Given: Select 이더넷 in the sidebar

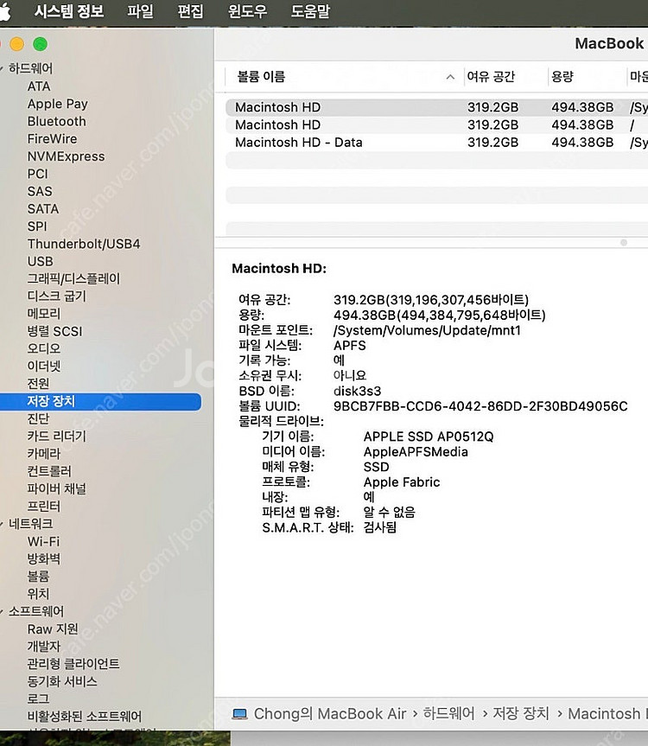Looking at the screenshot, I should click(44, 366).
